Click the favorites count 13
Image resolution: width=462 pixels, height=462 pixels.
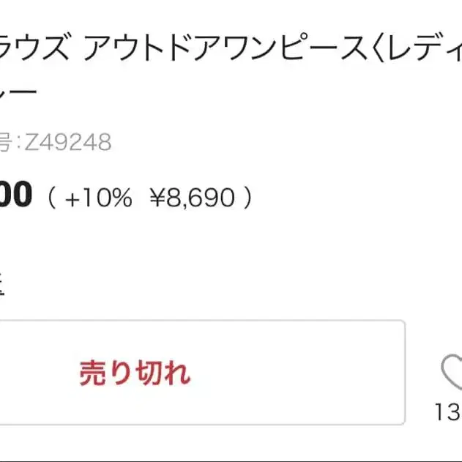[x=448, y=412]
